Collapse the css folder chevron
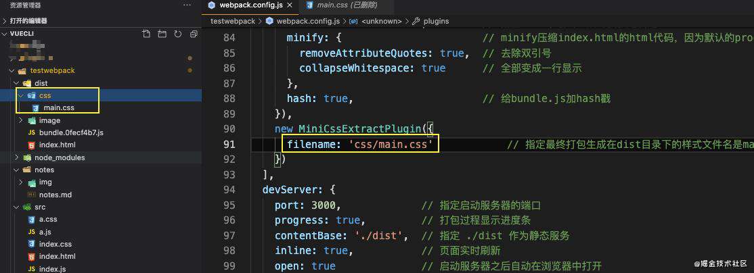The width and height of the screenshot is (754, 273). tap(21, 95)
